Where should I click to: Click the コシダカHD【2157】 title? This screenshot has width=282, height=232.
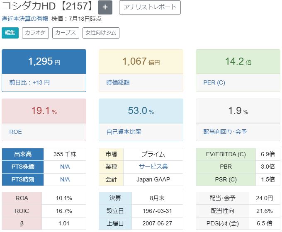pos(48,6)
